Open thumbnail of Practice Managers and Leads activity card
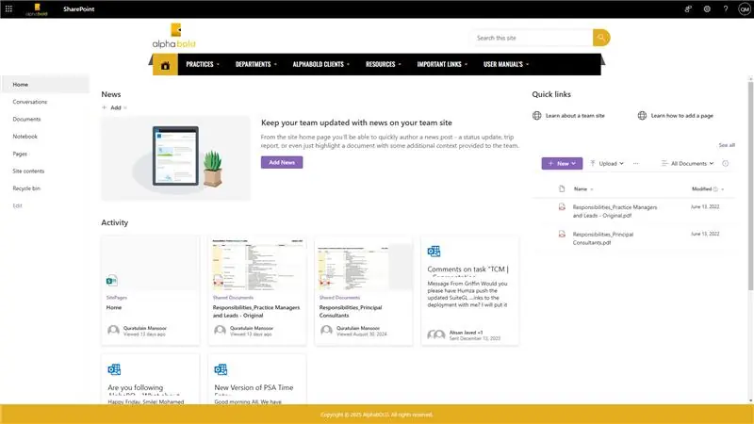The image size is (754, 424). pos(257,263)
